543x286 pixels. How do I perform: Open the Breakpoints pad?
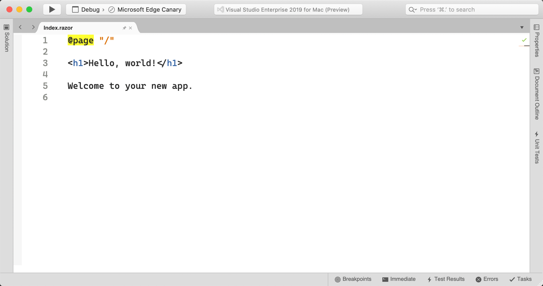coord(353,279)
